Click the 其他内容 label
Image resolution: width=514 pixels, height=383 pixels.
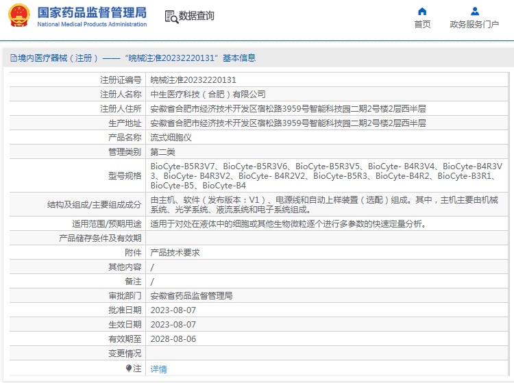pos(125,267)
